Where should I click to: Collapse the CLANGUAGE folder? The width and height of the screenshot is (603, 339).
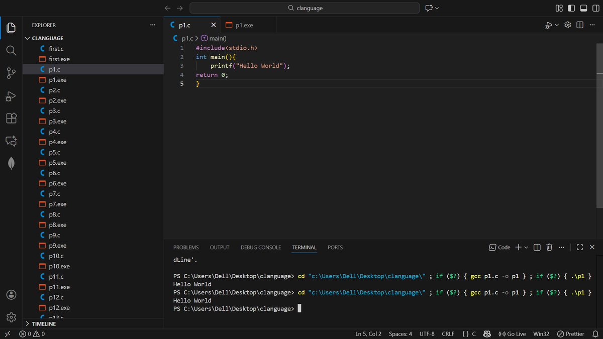[28, 38]
